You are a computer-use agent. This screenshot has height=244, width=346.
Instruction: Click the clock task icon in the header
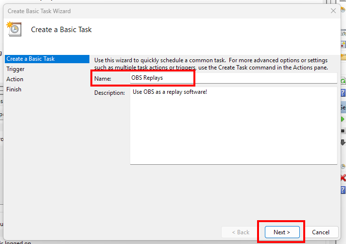pyautogui.click(x=14, y=29)
